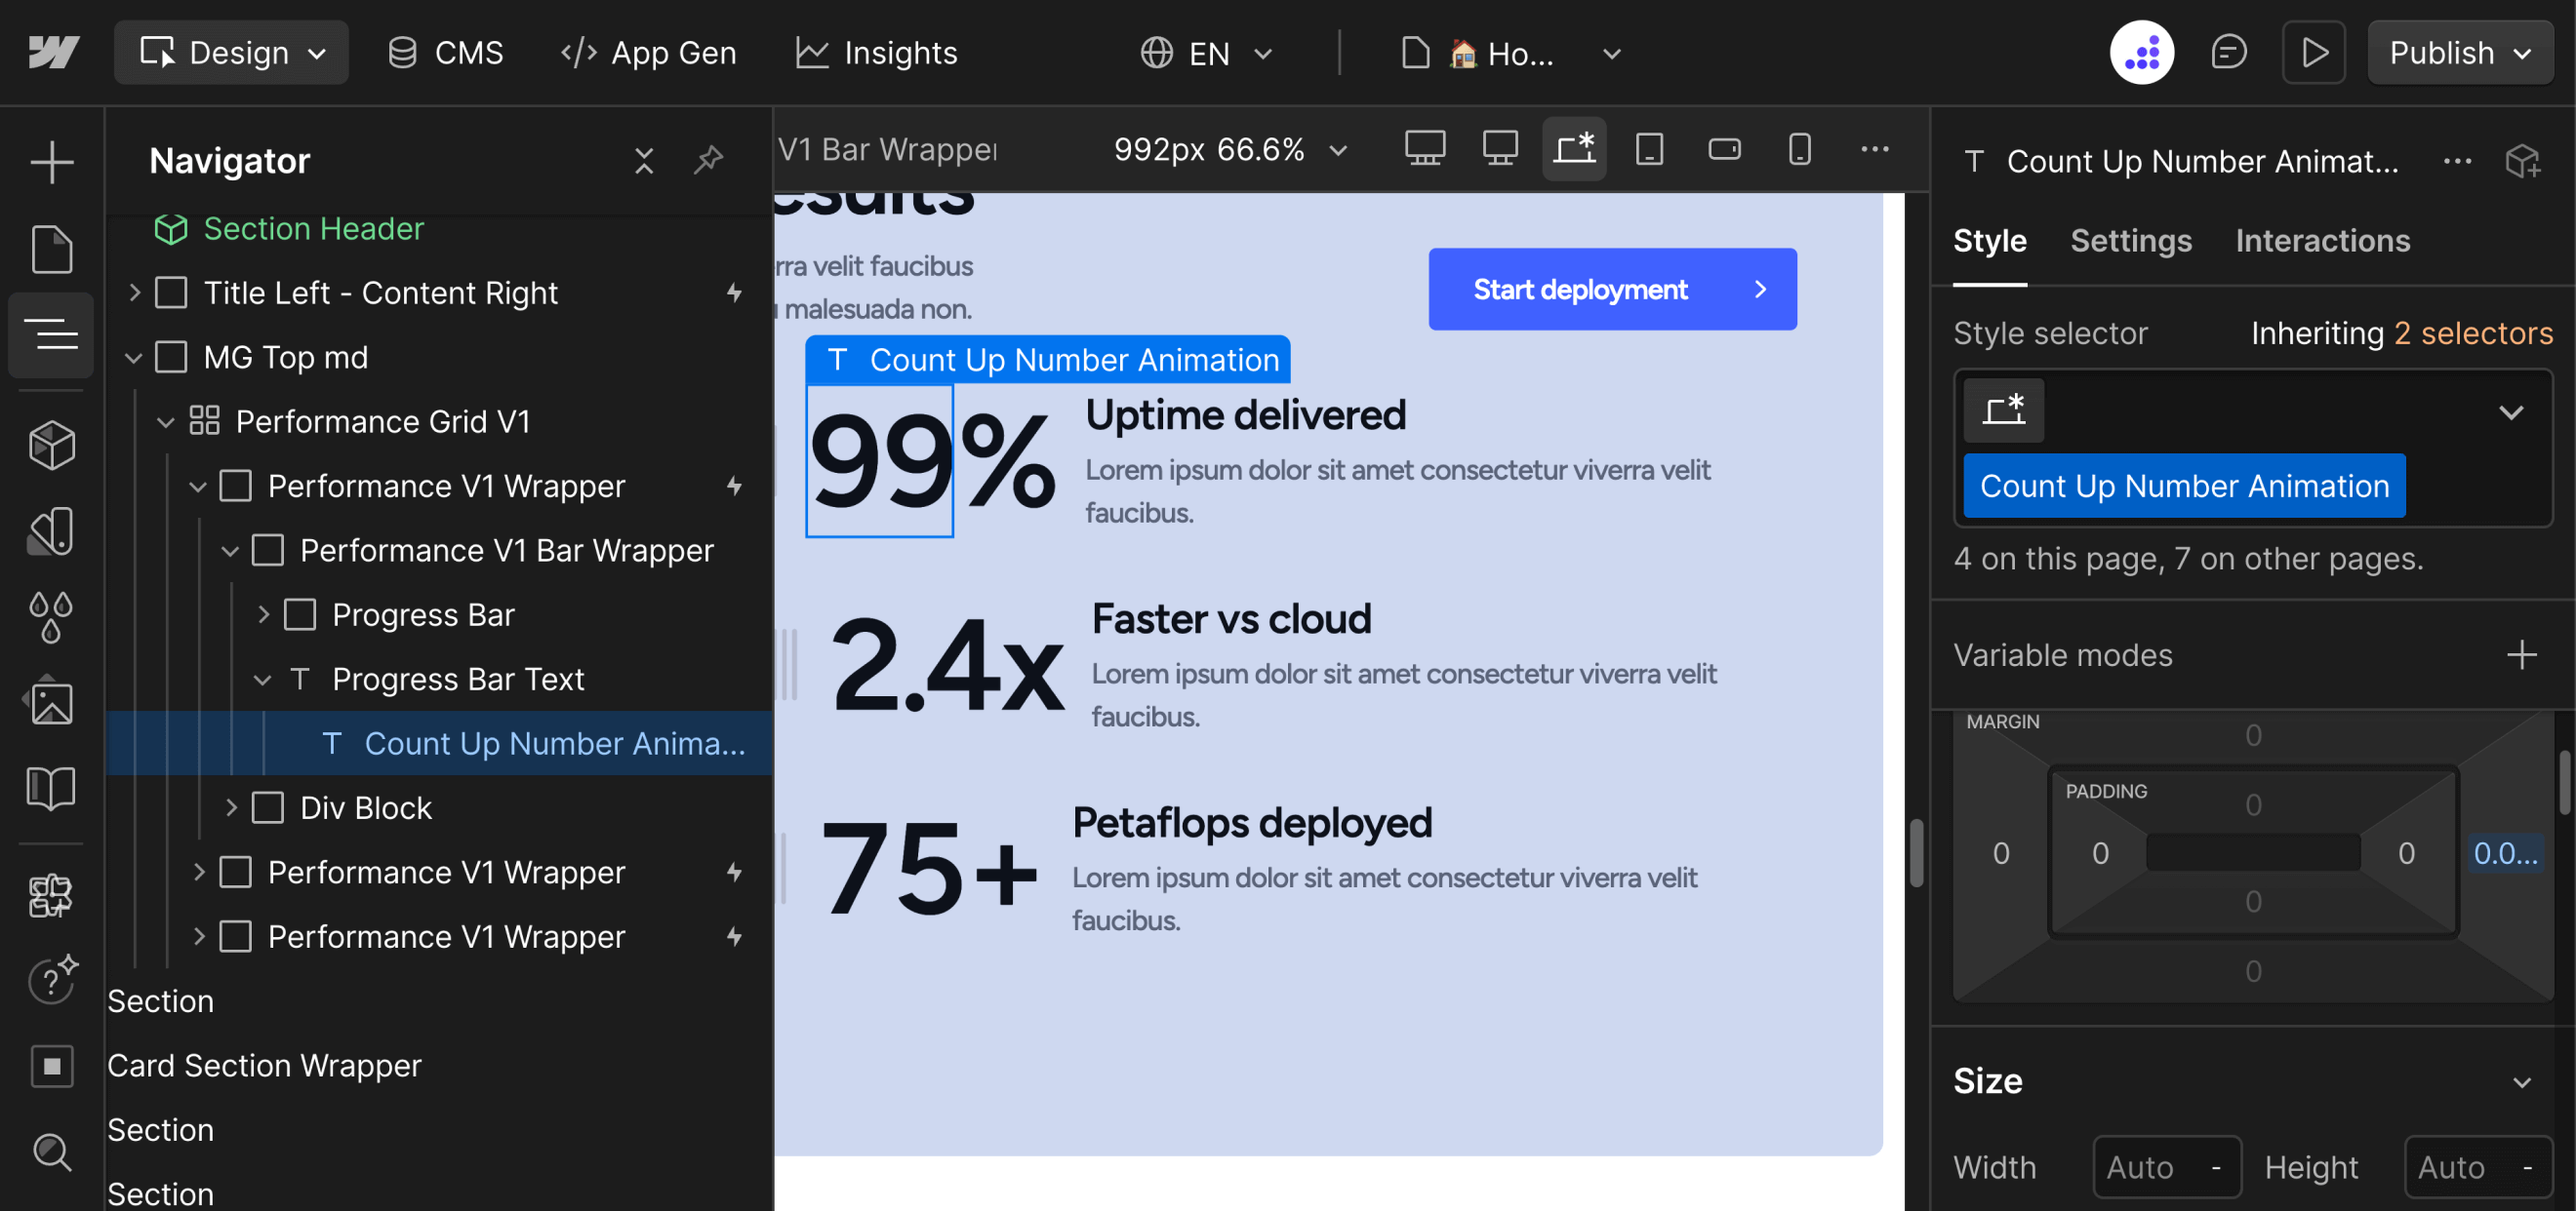
Task: Switch to the Interactions tab
Action: pos(2322,241)
